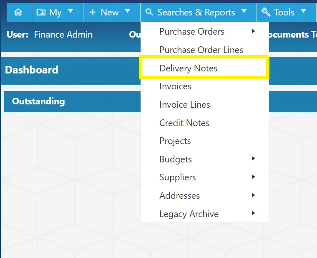This screenshot has width=317, height=258.
Task: Click the Finance Admin user name
Action: [x=63, y=34]
